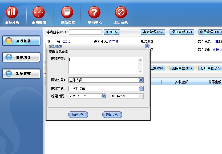Click in the 提醒内容 text area
This screenshot has width=222, height=154.
[103, 65]
